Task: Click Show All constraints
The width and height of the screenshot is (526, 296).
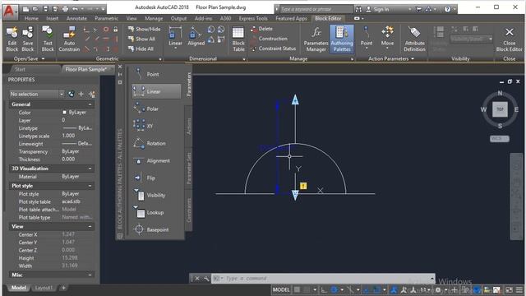Action: tap(141, 39)
